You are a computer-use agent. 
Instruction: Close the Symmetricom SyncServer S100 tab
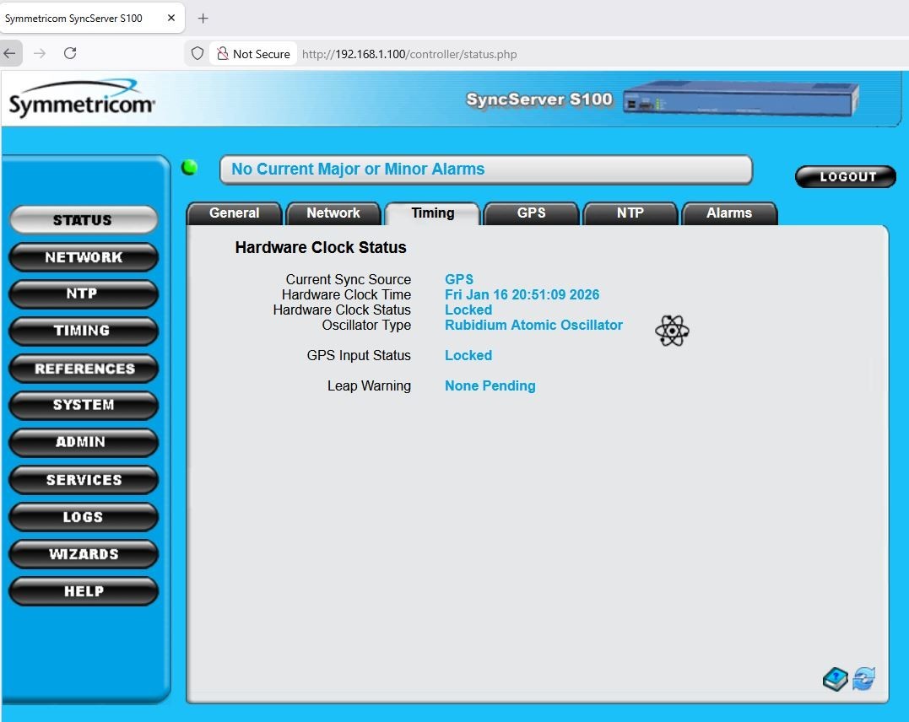(x=171, y=18)
